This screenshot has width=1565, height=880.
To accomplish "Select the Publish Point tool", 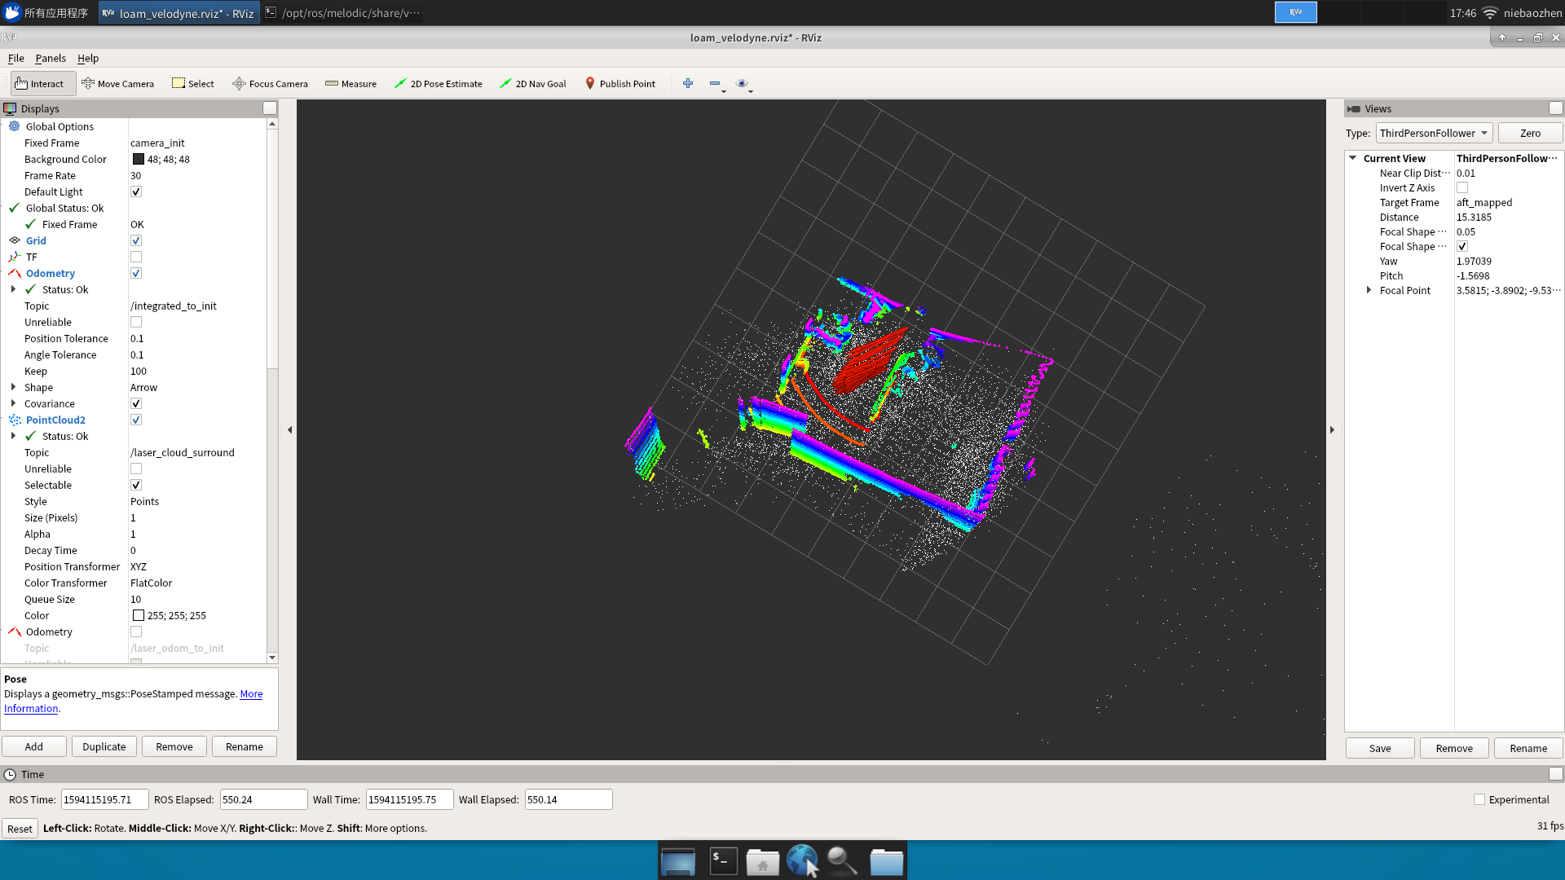I will click(620, 83).
